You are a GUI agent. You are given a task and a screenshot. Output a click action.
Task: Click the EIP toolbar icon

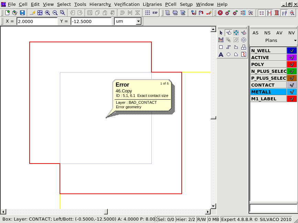[155, 13]
